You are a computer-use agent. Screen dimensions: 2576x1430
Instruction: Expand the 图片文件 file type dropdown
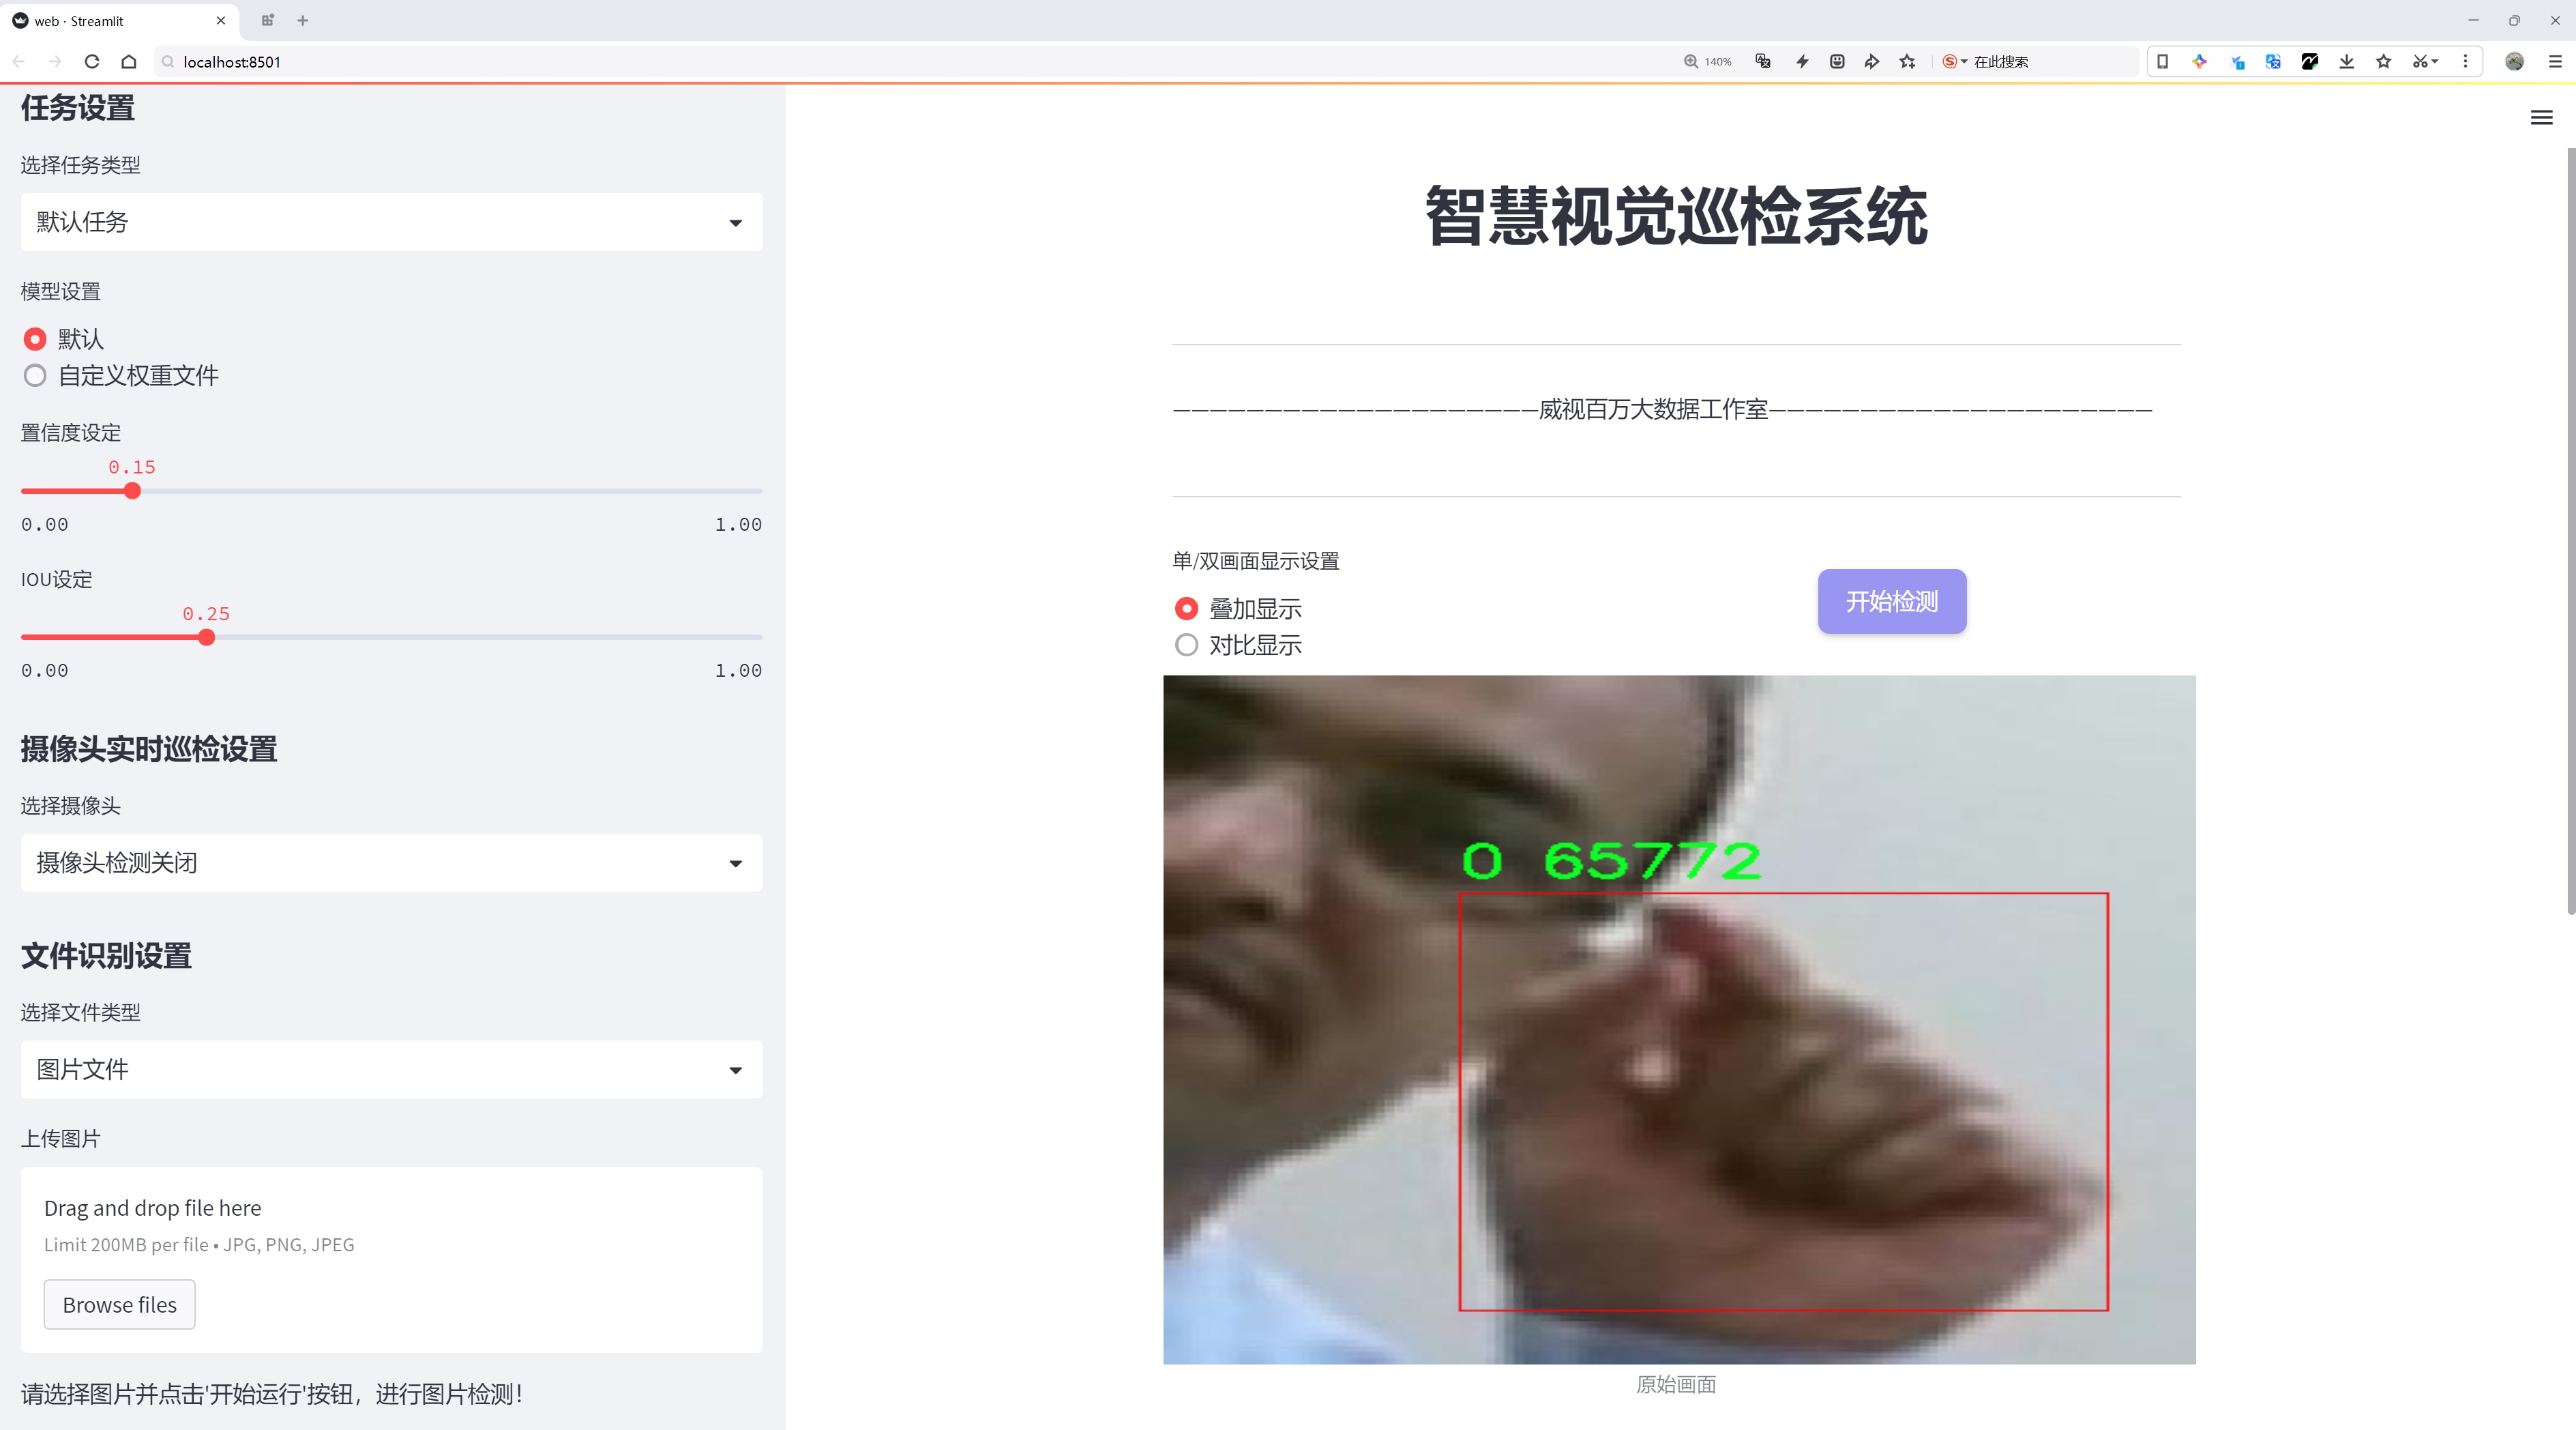(391, 1070)
